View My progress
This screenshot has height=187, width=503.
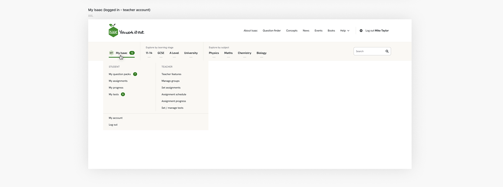tap(116, 88)
